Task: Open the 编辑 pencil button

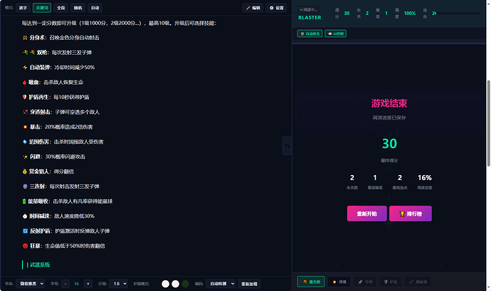Action: pos(253,8)
